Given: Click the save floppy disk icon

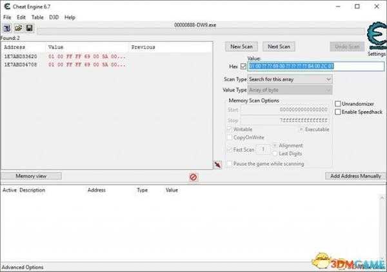Looking at the screenshot, I should pos(29,28).
